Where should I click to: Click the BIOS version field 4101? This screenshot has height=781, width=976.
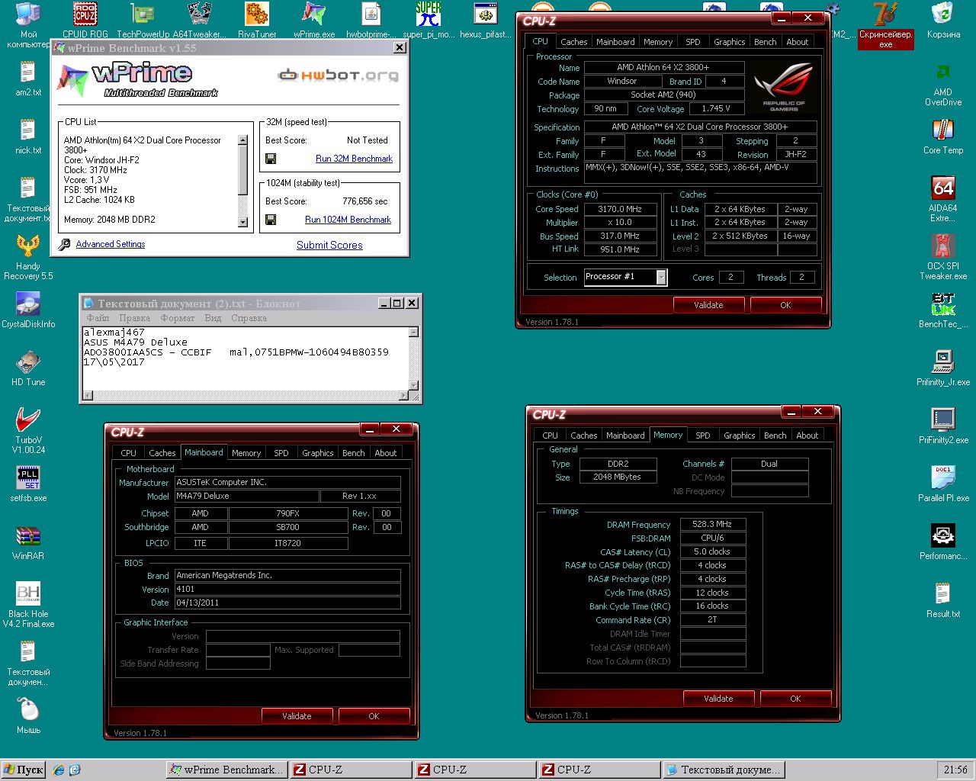pyautogui.click(x=287, y=589)
